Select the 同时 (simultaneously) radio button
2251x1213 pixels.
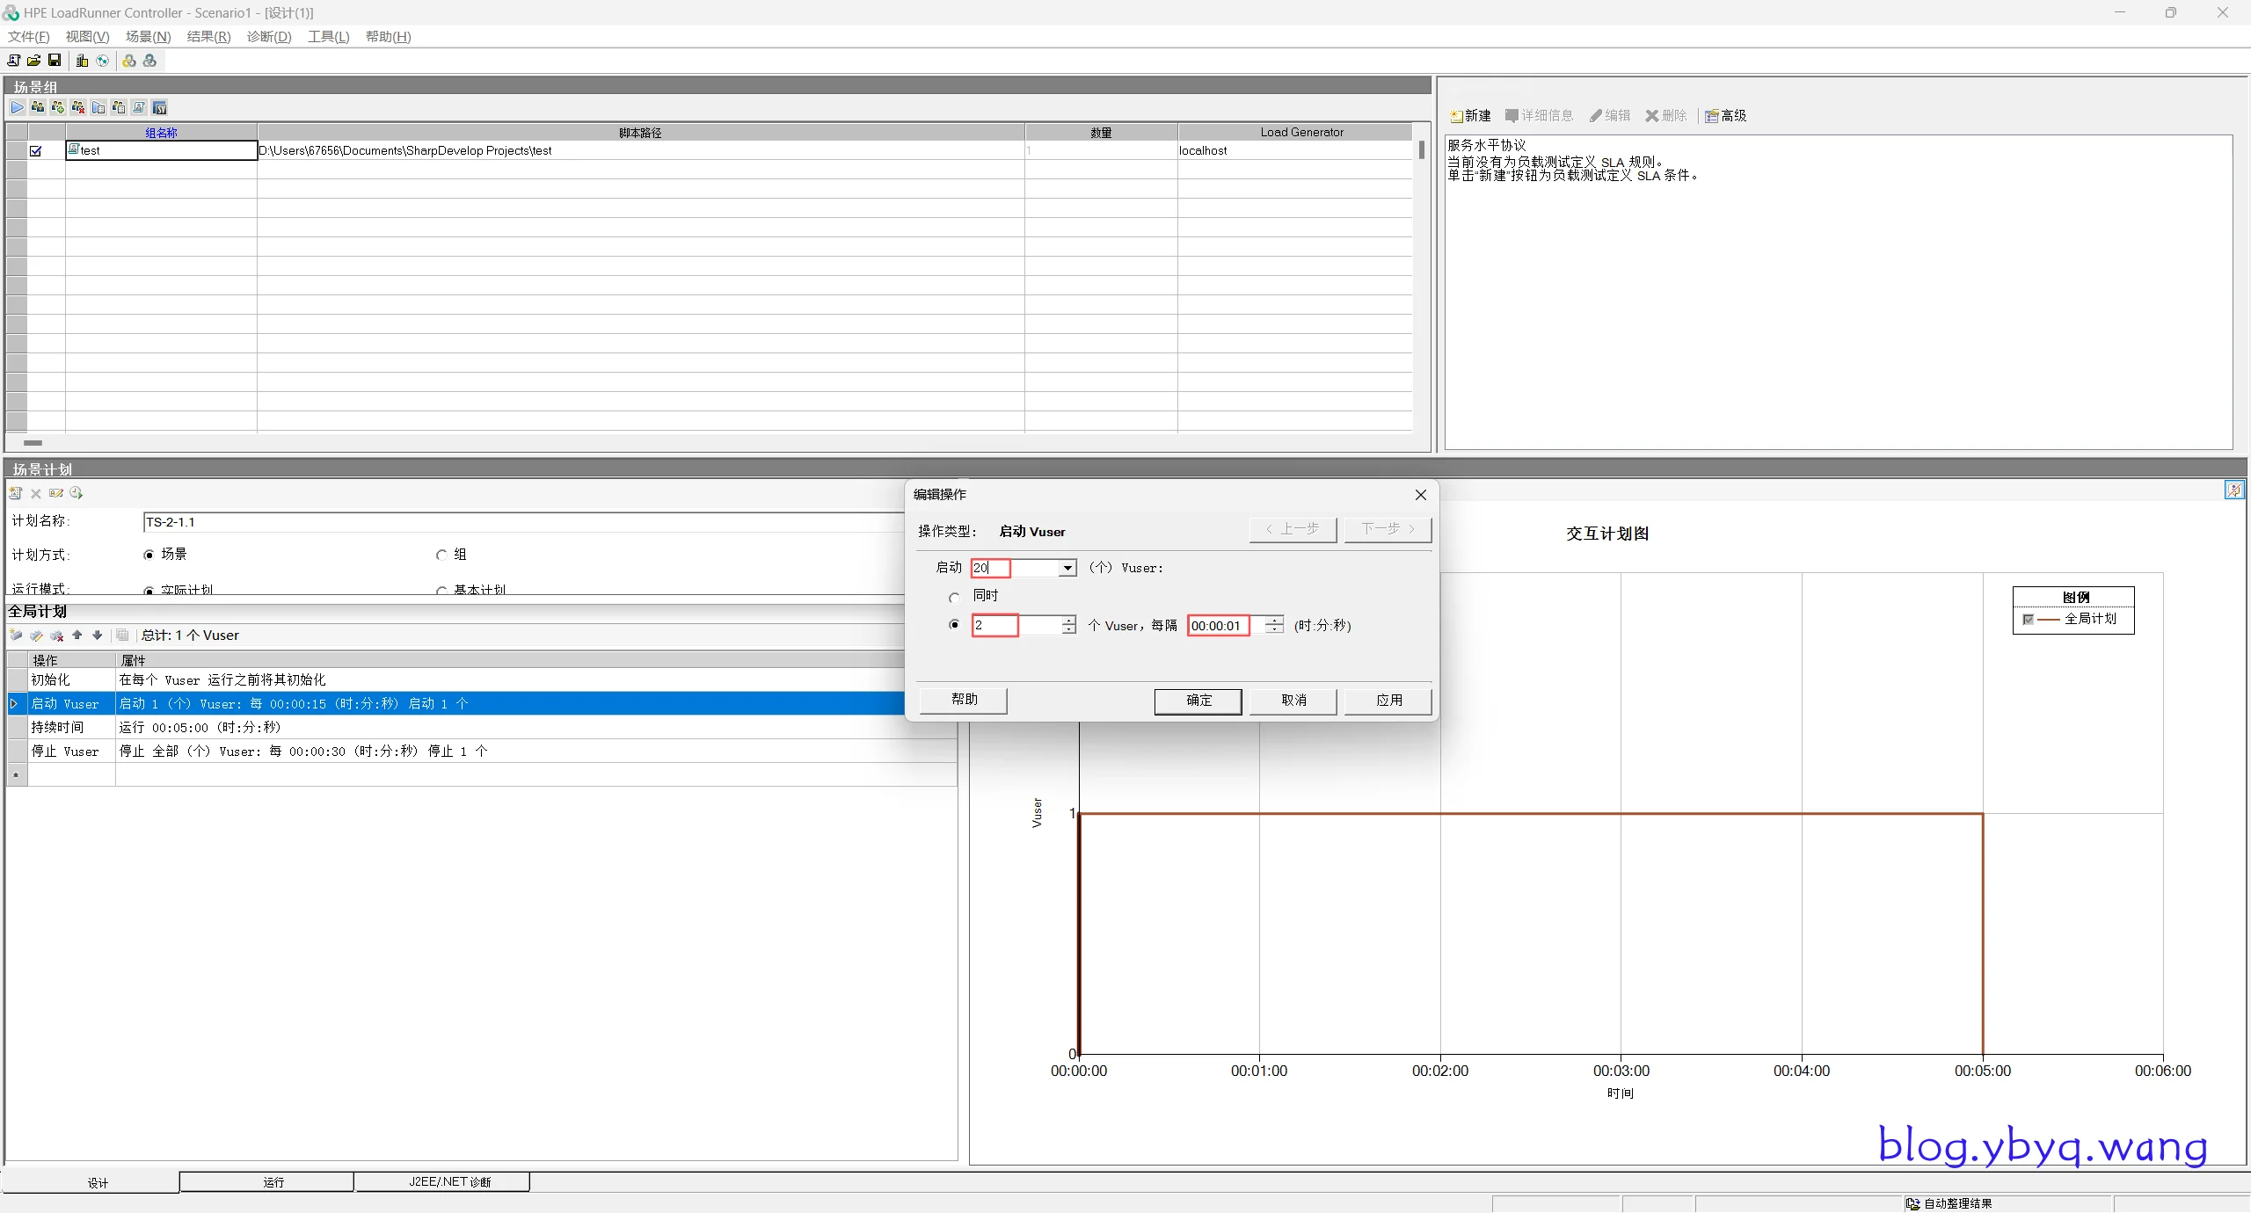click(x=954, y=598)
